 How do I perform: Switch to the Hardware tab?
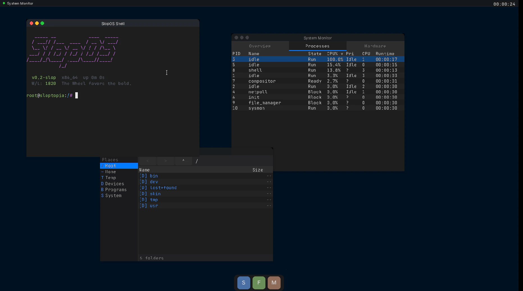pos(375,46)
